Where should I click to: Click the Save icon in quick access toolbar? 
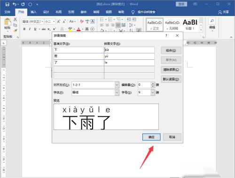tap(7, 4)
